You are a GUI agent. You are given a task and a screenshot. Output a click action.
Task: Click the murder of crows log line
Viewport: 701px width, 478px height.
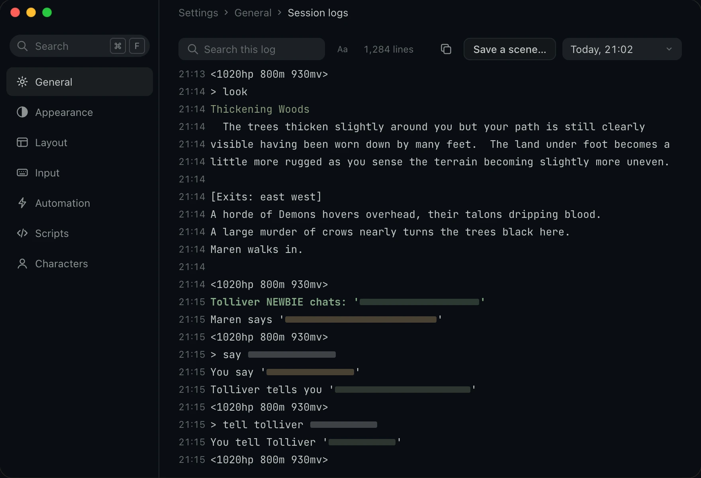[390, 232]
